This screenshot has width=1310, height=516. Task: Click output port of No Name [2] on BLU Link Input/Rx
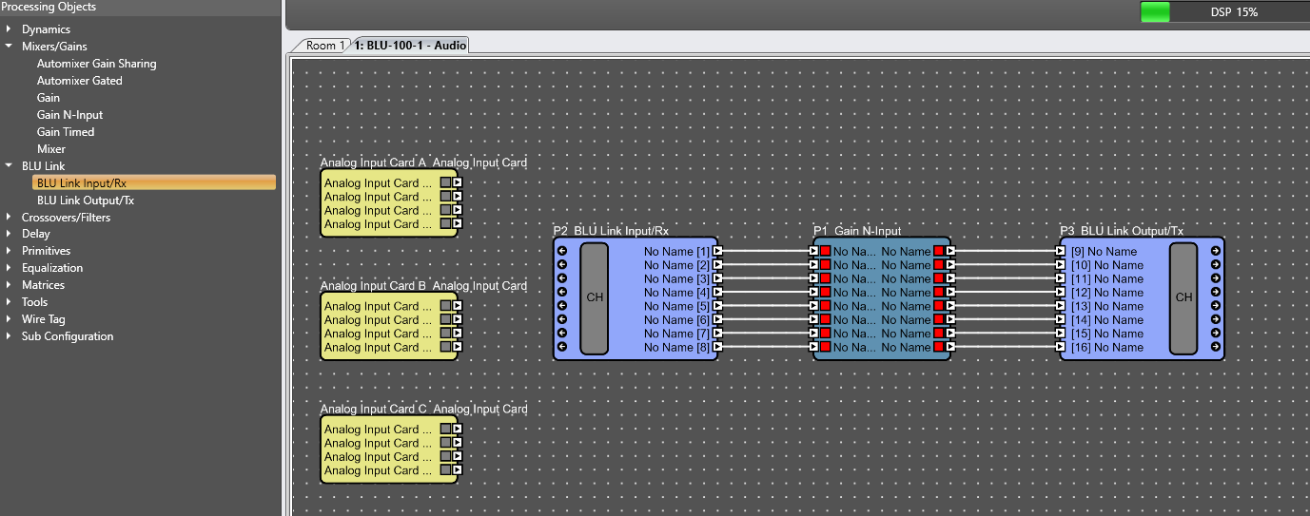point(718,265)
